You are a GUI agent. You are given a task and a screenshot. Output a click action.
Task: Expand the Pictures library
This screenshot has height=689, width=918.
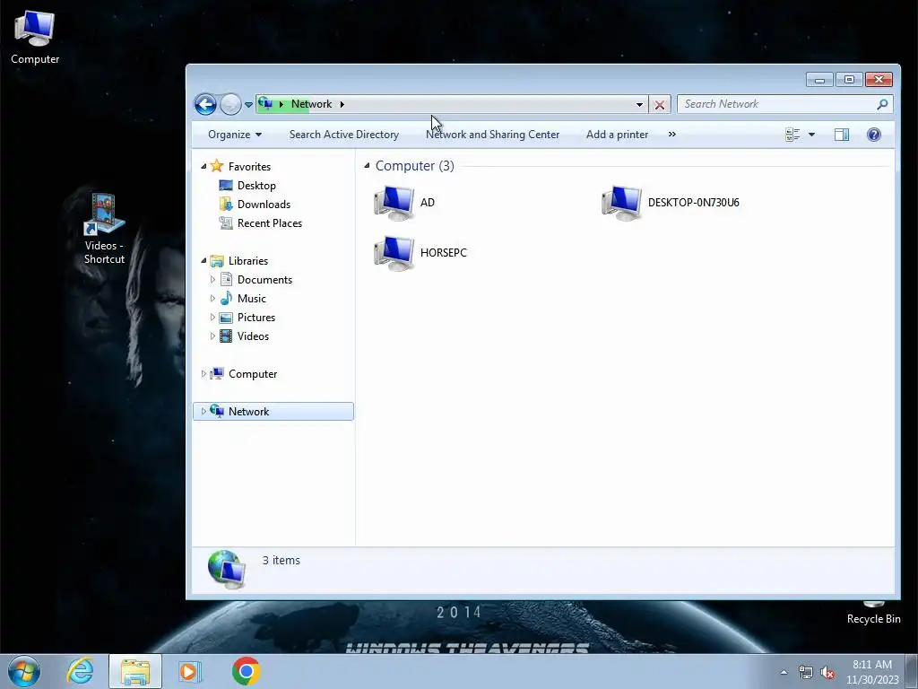tap(212, 317)
